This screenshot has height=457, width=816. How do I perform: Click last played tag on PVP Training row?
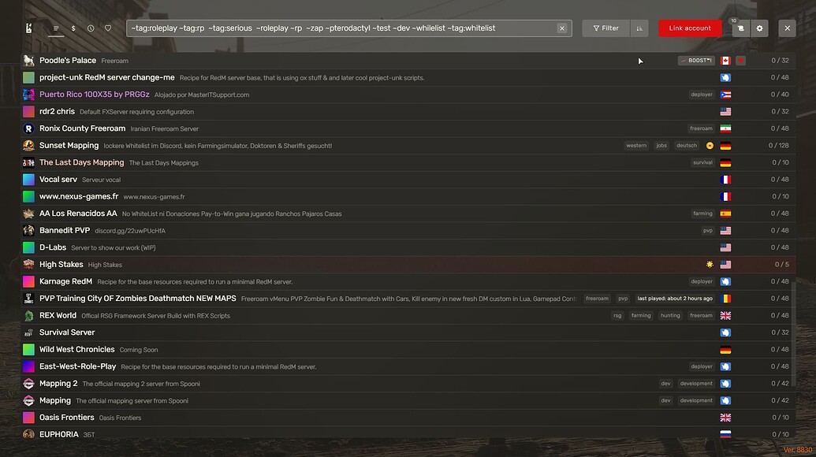tap(674, 299)
